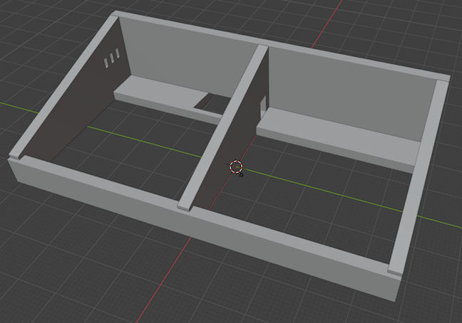Click the front-left corner cap of the model
The height and width of the screenshot is (323, 462).
pyautogui.click(x=16, y=154)
